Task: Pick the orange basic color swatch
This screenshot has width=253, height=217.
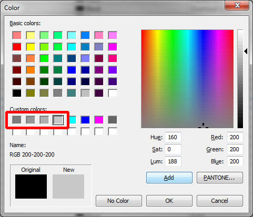Action: click(31, 70)
